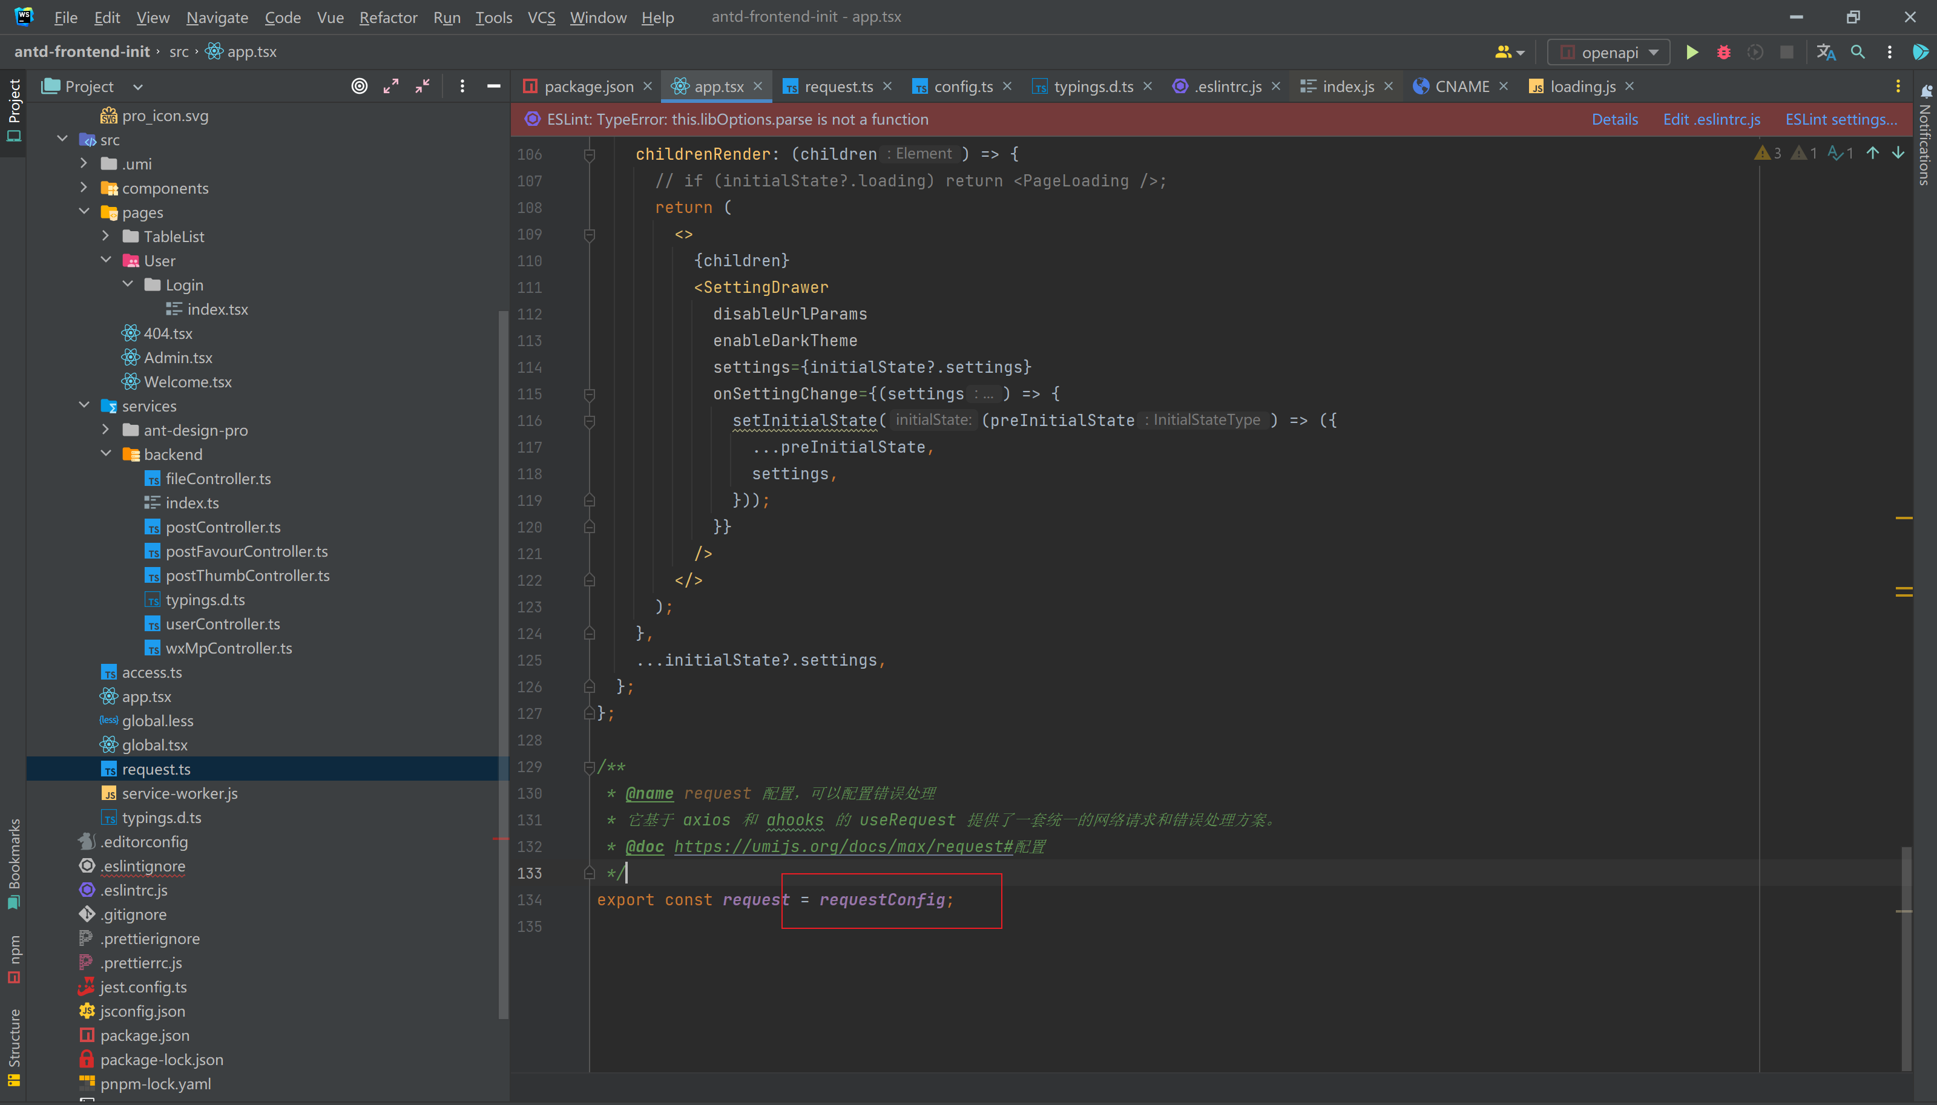Click antd-frontend-init breadcrumb
Viewport: 1937px width, 1105px height.
tap(82, 51)
